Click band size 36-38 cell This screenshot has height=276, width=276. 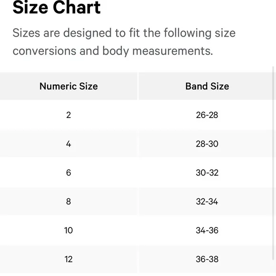tap(207, 259)
